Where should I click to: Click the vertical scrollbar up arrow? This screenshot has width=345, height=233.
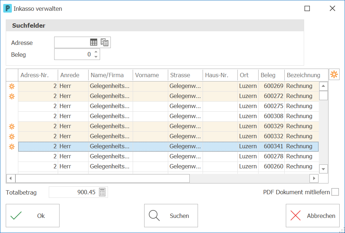point(323,86)
